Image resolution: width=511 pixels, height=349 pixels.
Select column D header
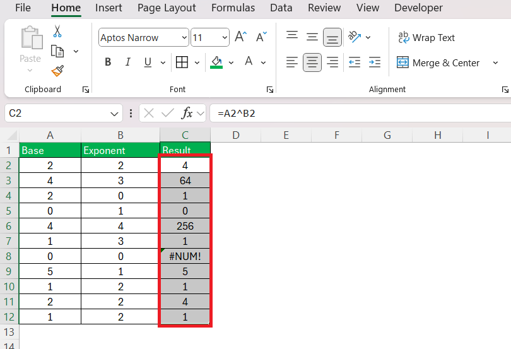pos(235,135)
